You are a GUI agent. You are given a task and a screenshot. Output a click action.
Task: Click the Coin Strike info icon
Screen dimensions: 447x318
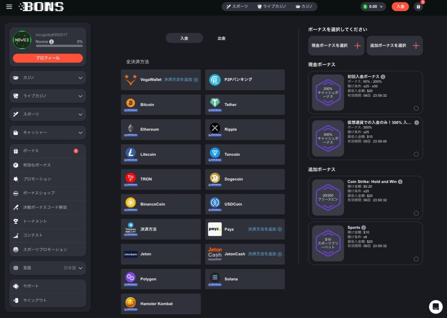(400, 182)
